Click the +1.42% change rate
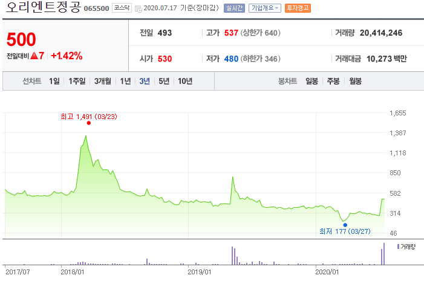 pos(67,56)
